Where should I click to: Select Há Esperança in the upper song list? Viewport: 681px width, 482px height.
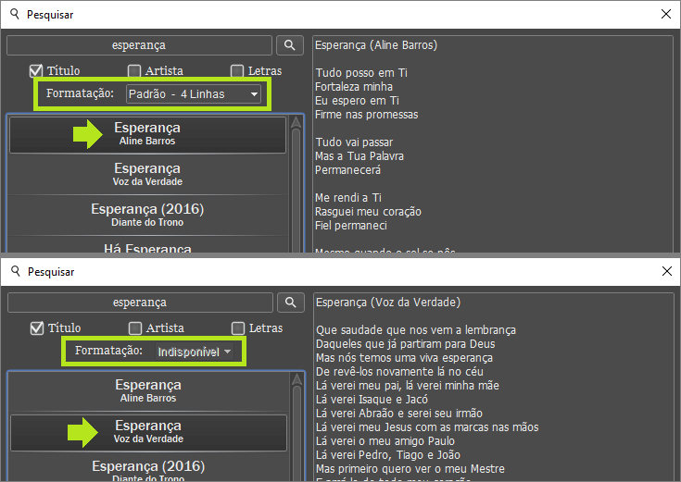pos(147,248)
